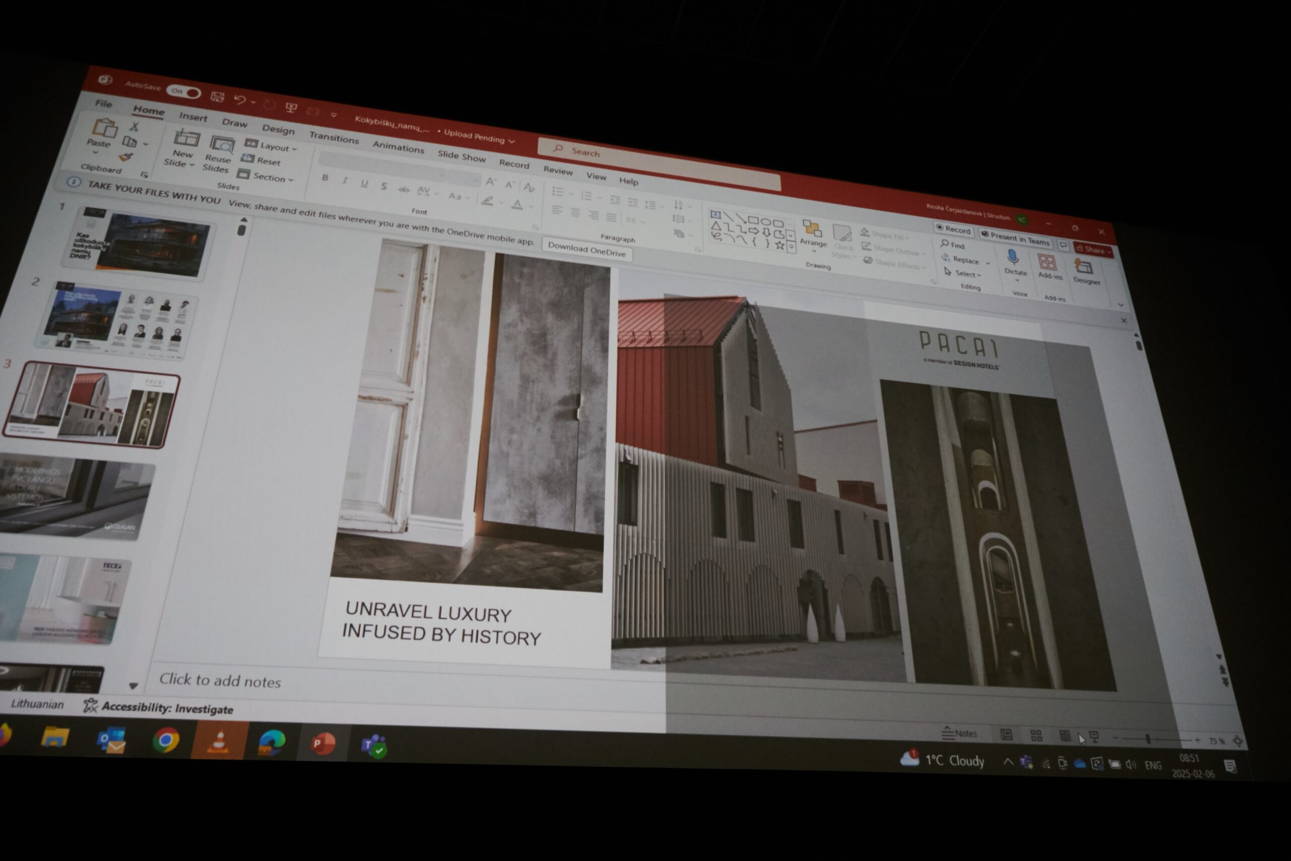Click the Align Left paragraph icon
Screen dimensions: 1291x861
(556, 210)
